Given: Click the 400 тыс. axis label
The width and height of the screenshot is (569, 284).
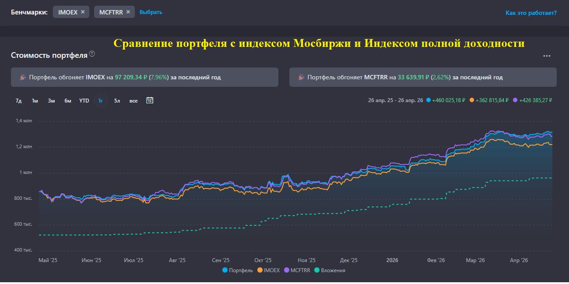Looking at the screenshot, I should [x=24, y=250].
